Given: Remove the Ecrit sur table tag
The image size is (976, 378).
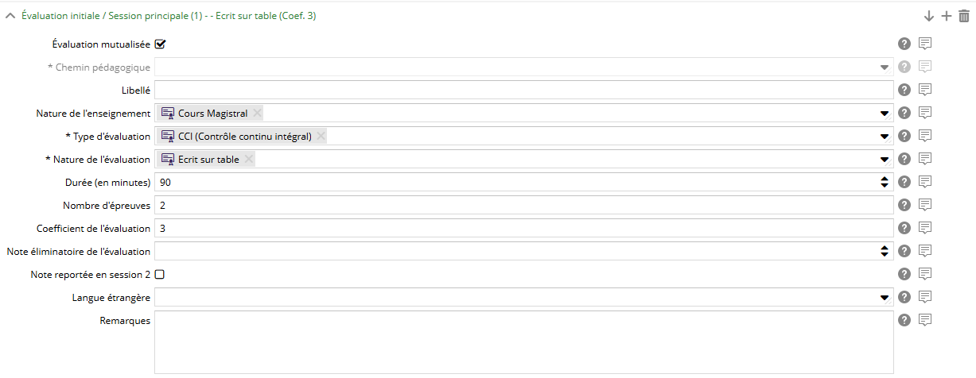Looking at the screenshot, I should click(x=248, y=160).
